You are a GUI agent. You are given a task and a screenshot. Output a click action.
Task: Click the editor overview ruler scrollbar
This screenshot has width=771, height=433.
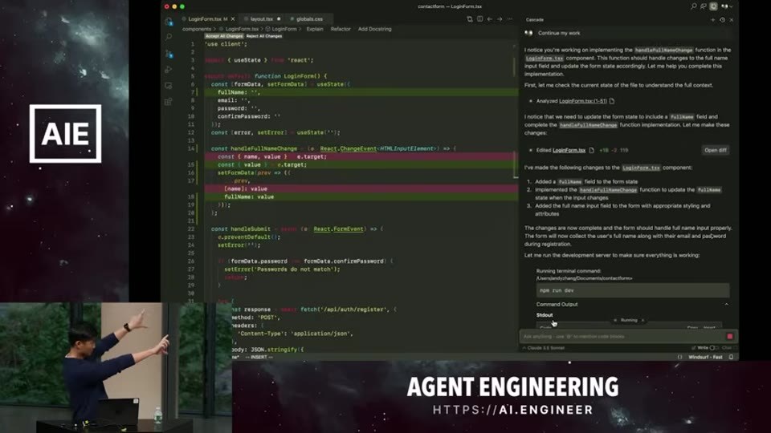tap(516, 111)
